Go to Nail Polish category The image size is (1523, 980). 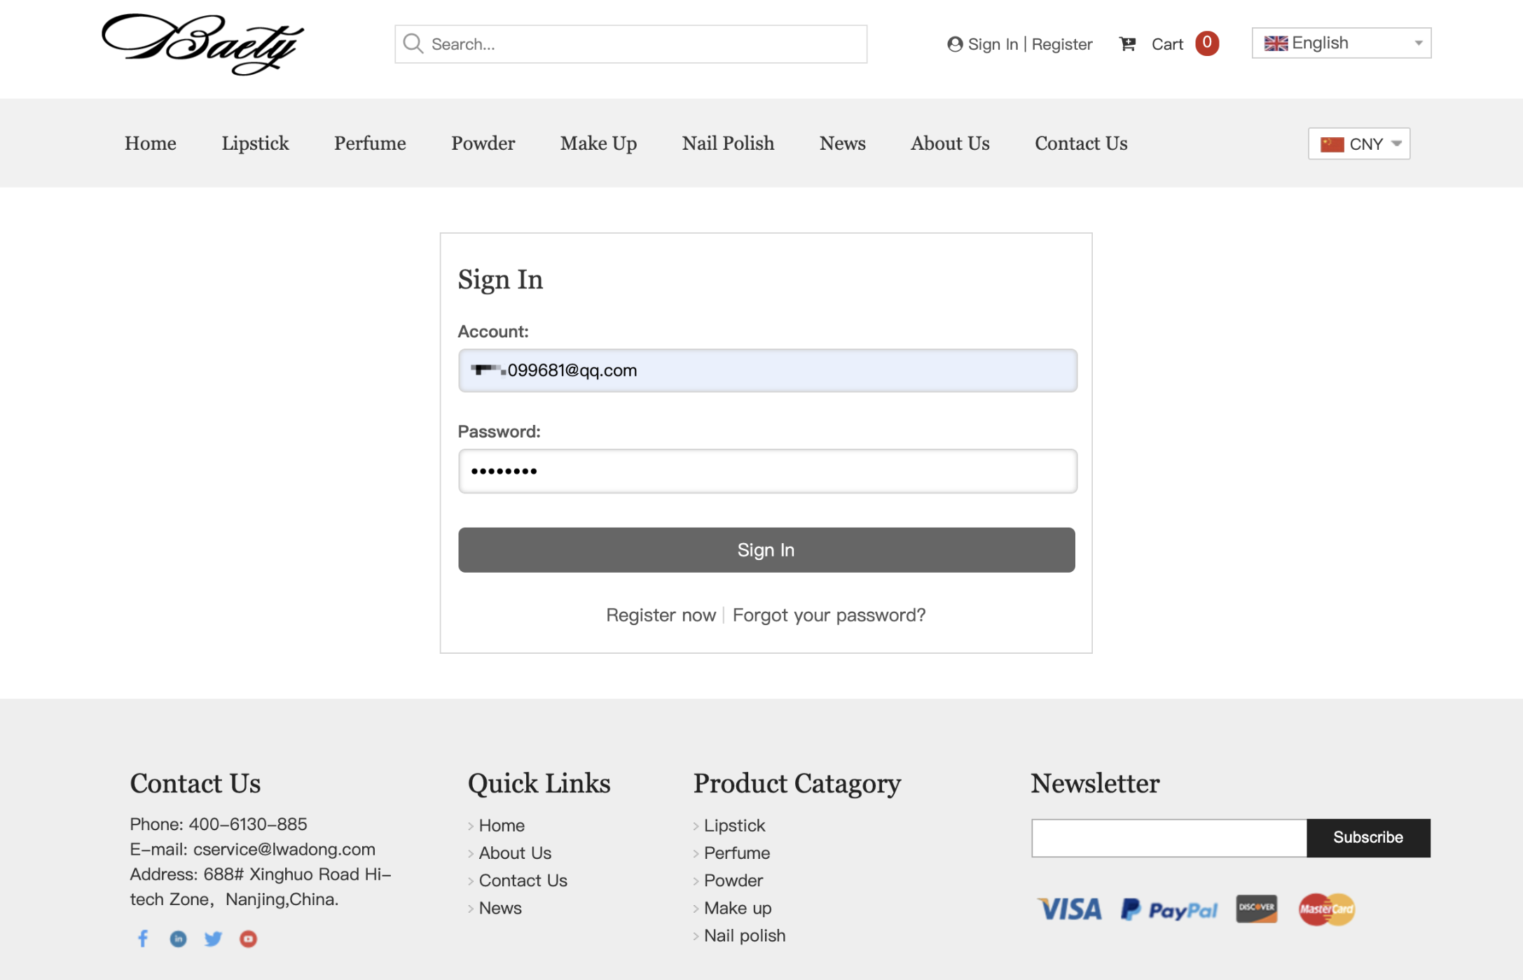pyautogui.click(x=728, y=143)
